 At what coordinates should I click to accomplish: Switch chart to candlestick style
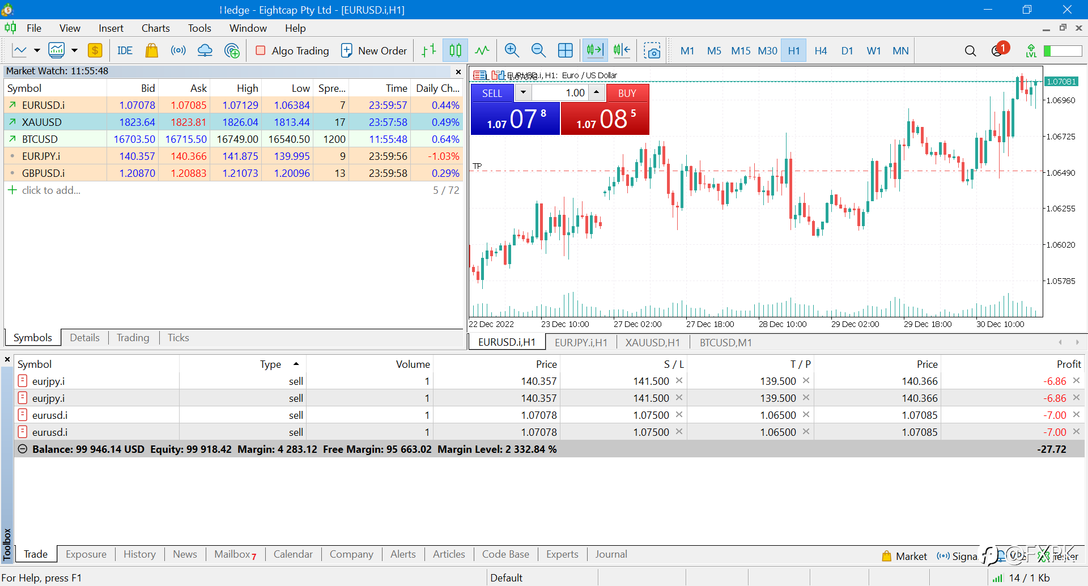[456, 50]
